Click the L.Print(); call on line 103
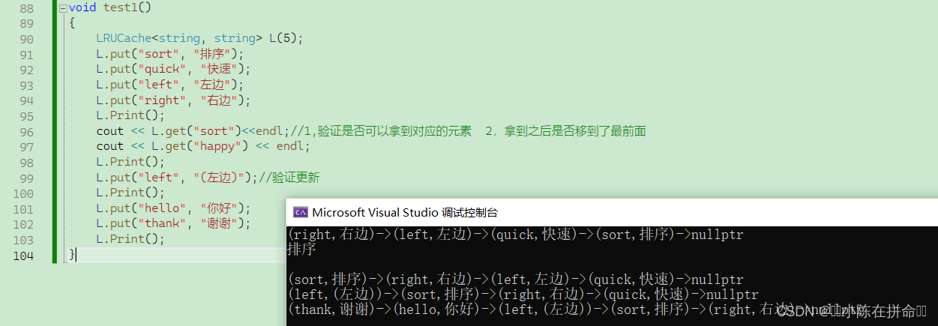 (130, 239)
